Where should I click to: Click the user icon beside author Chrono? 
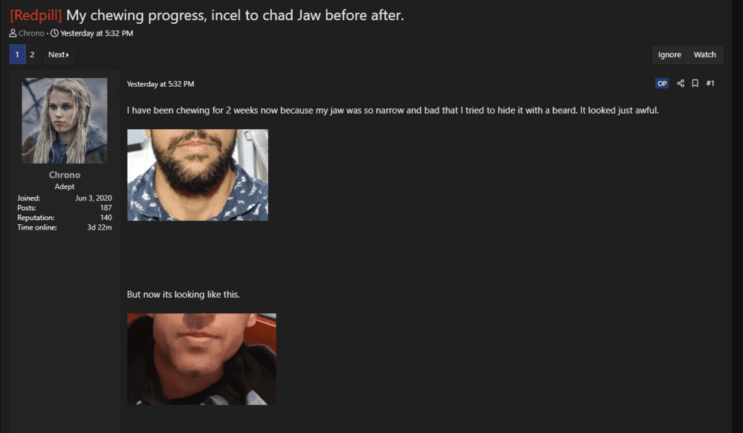(x=13, y=33)
